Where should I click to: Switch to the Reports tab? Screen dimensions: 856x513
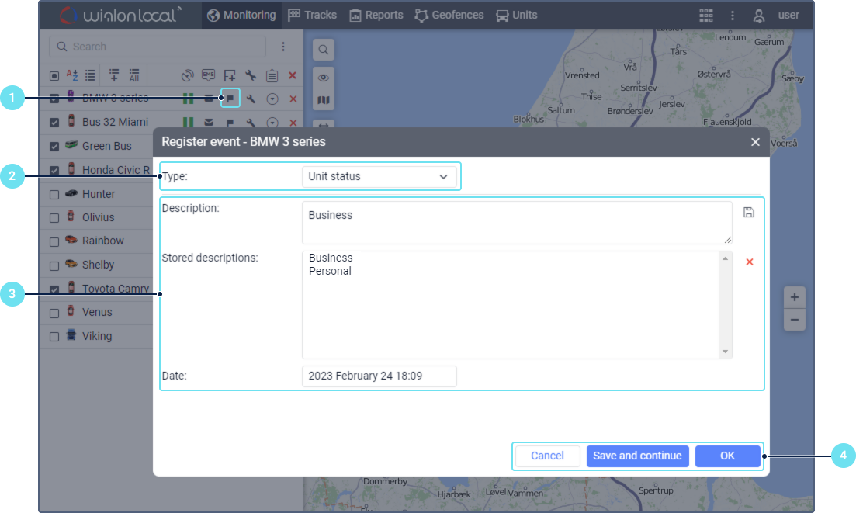376,15
